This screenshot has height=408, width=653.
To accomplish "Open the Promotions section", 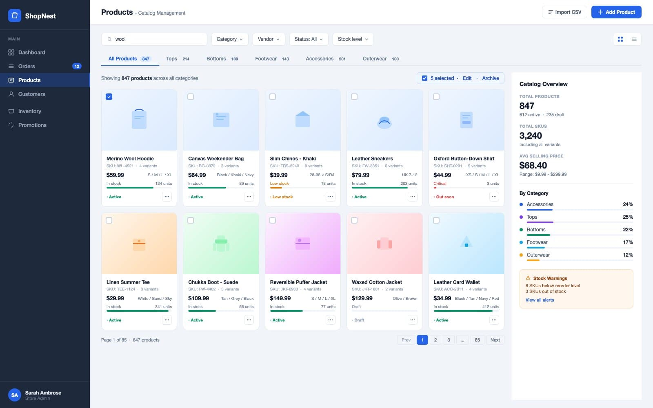I will click(45, 125).
